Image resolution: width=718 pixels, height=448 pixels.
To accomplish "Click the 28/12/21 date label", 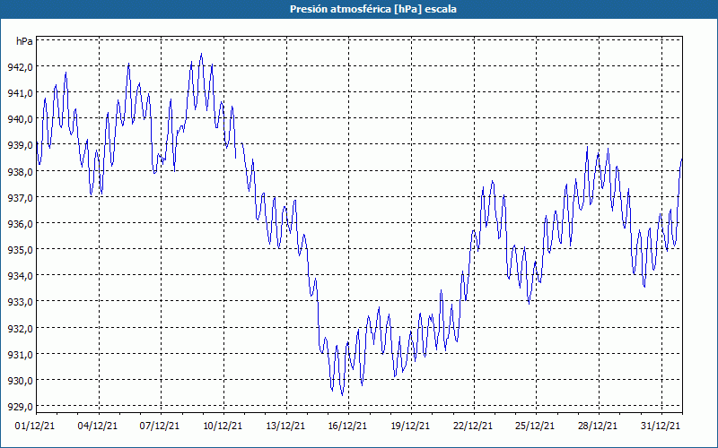I will [x=598, y=426].
